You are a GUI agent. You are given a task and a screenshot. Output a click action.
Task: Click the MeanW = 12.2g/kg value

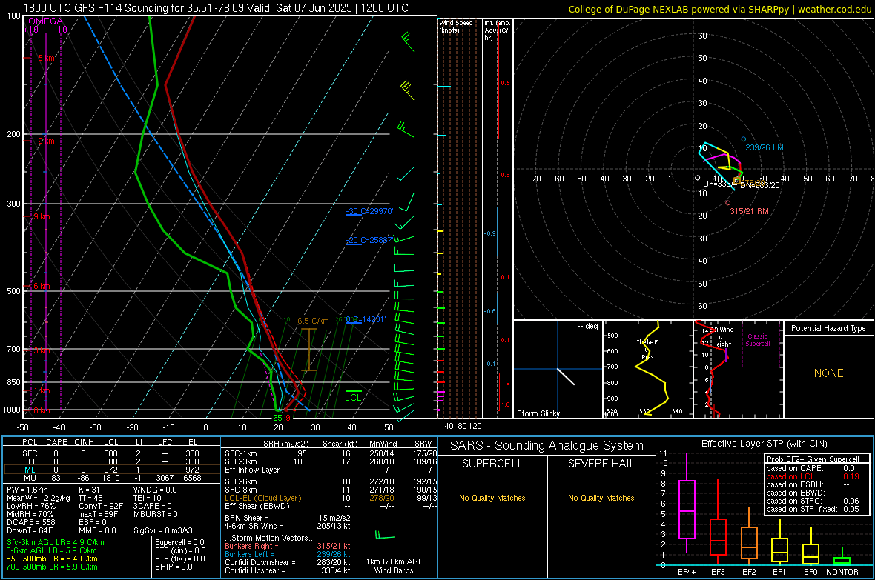(39, 498)
